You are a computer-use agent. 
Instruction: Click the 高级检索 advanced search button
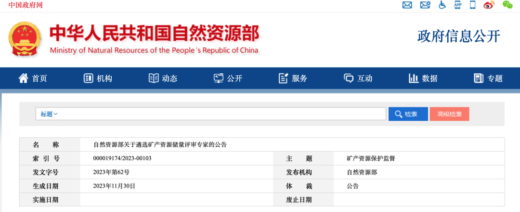coord(449,114)
